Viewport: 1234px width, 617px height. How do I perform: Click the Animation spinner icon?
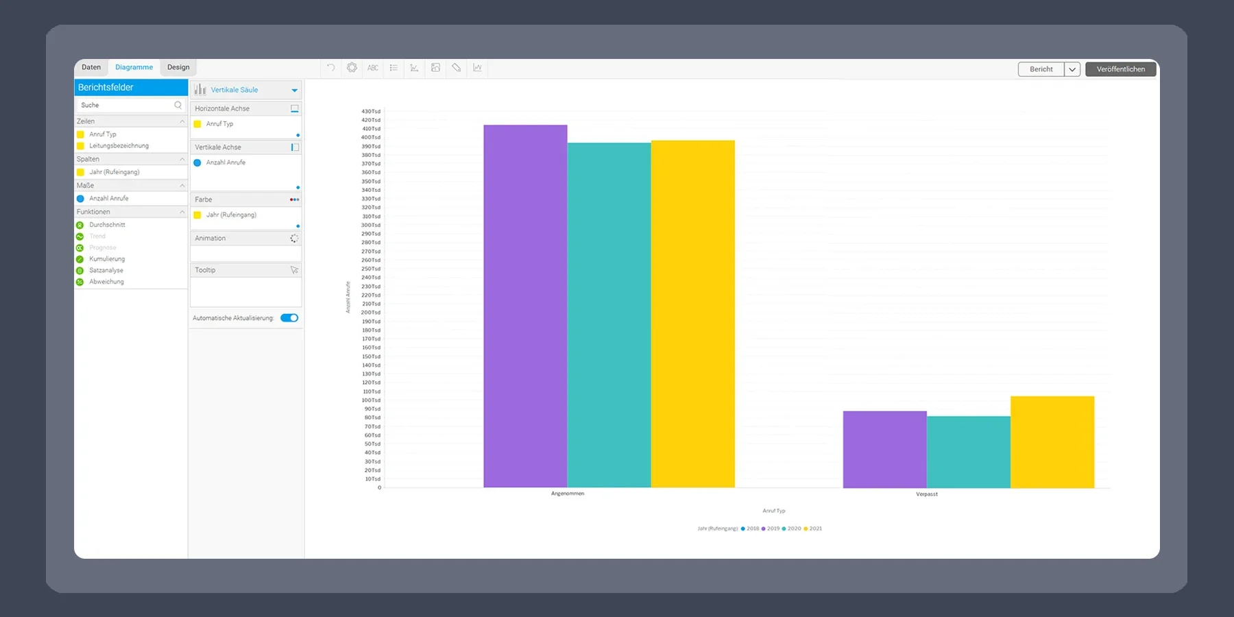coord(294,239)
